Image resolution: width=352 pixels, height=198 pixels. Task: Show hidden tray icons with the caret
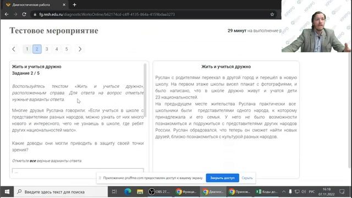point(284,192)
